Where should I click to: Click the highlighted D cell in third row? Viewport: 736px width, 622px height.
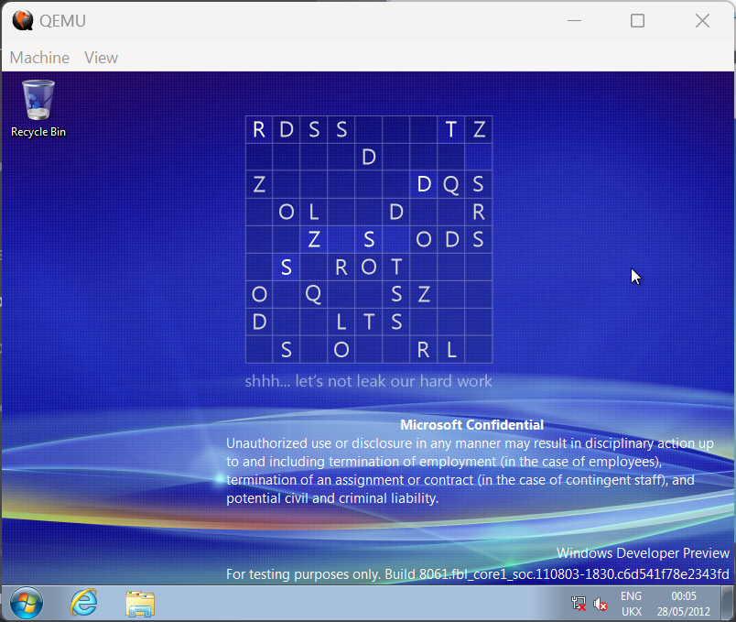click(424, 184)
